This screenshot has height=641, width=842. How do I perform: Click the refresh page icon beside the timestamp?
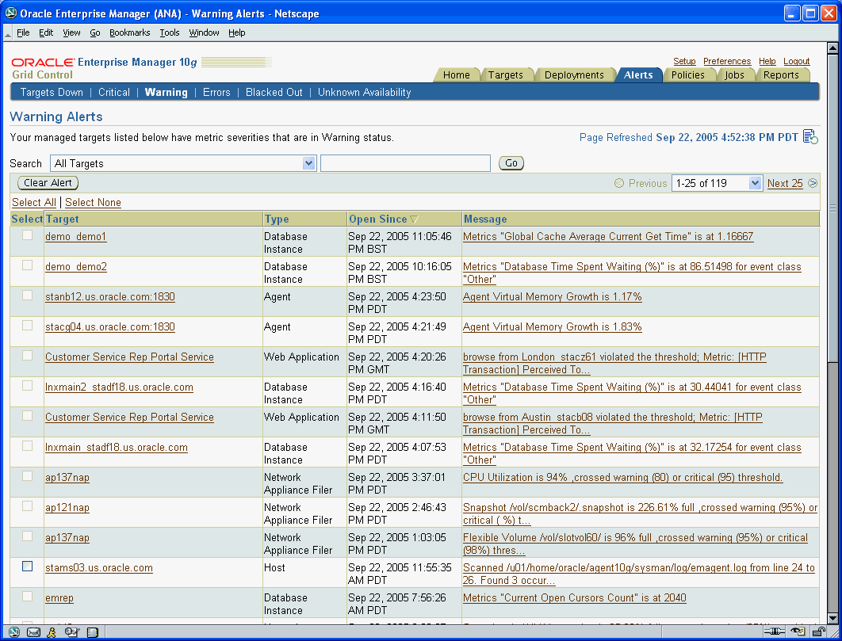pyautogui.click(x=809, y=136)
